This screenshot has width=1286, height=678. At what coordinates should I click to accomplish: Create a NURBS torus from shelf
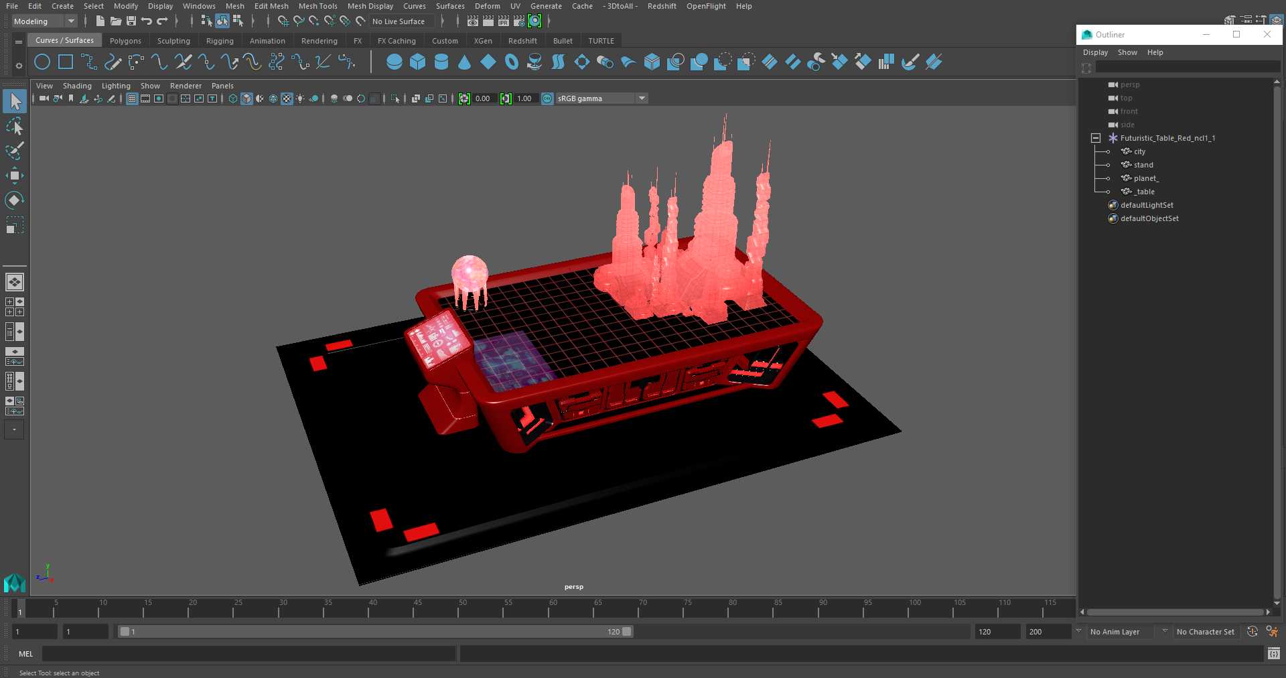[512, 62]
